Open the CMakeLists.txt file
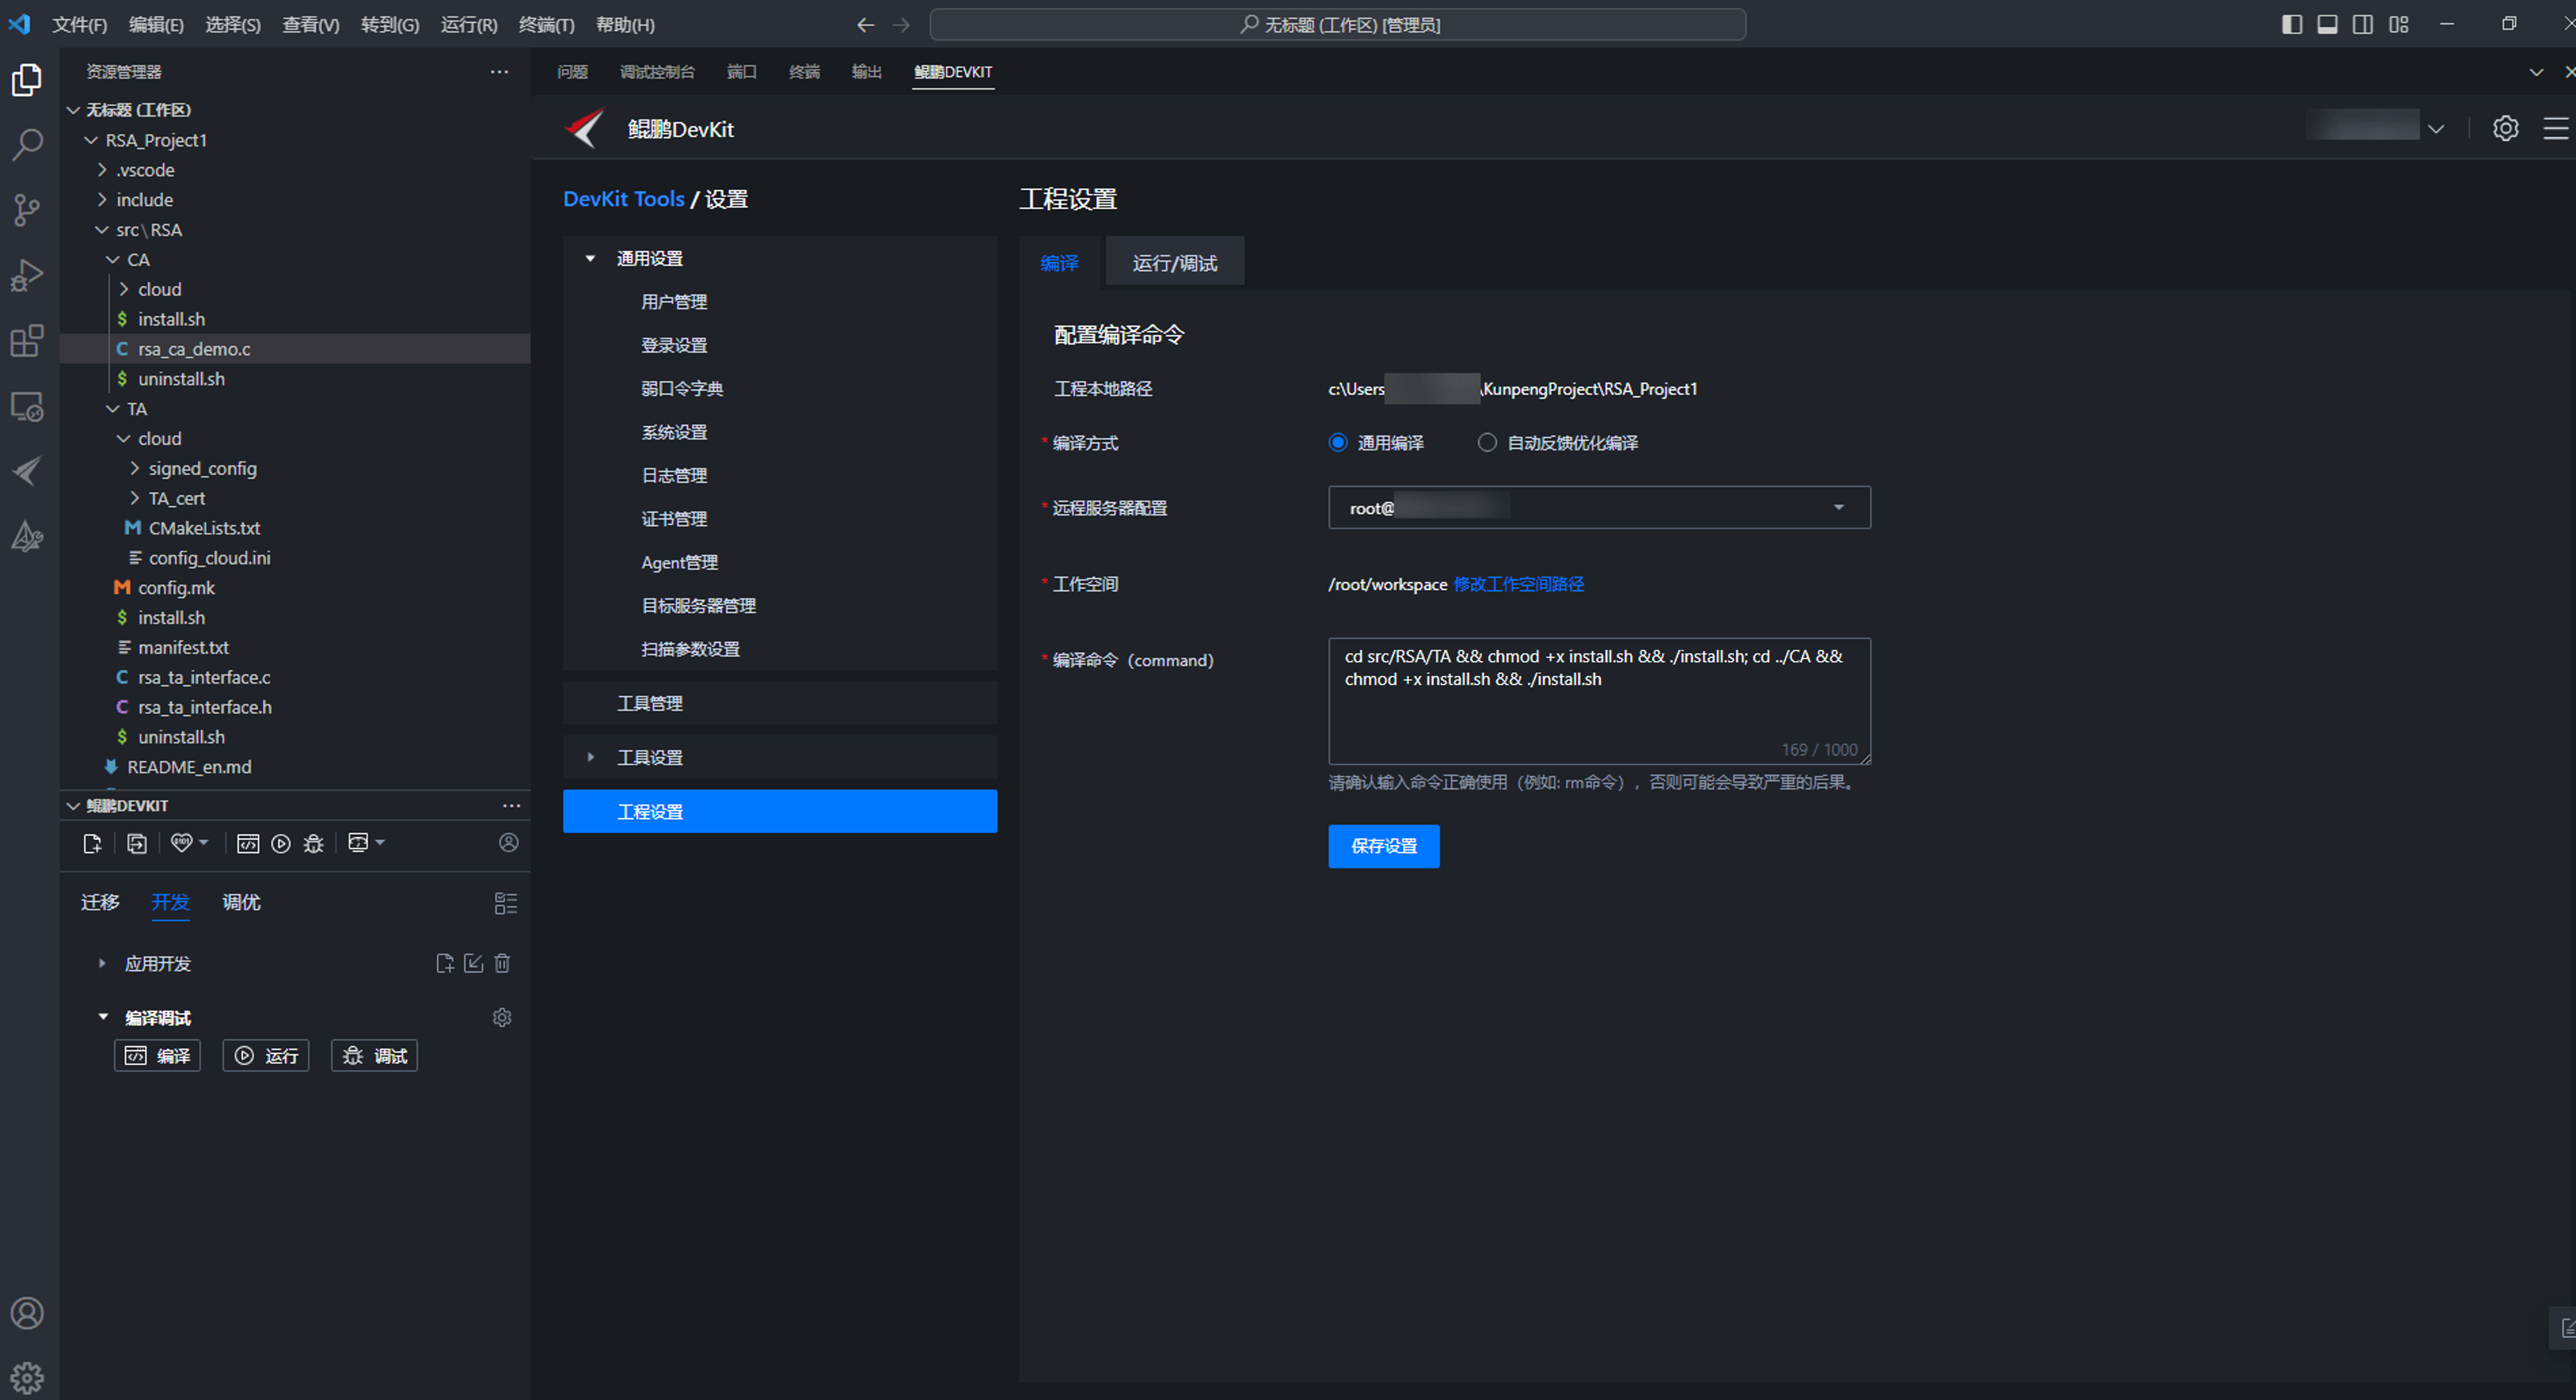This screenshot has width=2576, height=1400. pyautogui.click(x=204, y=528)
